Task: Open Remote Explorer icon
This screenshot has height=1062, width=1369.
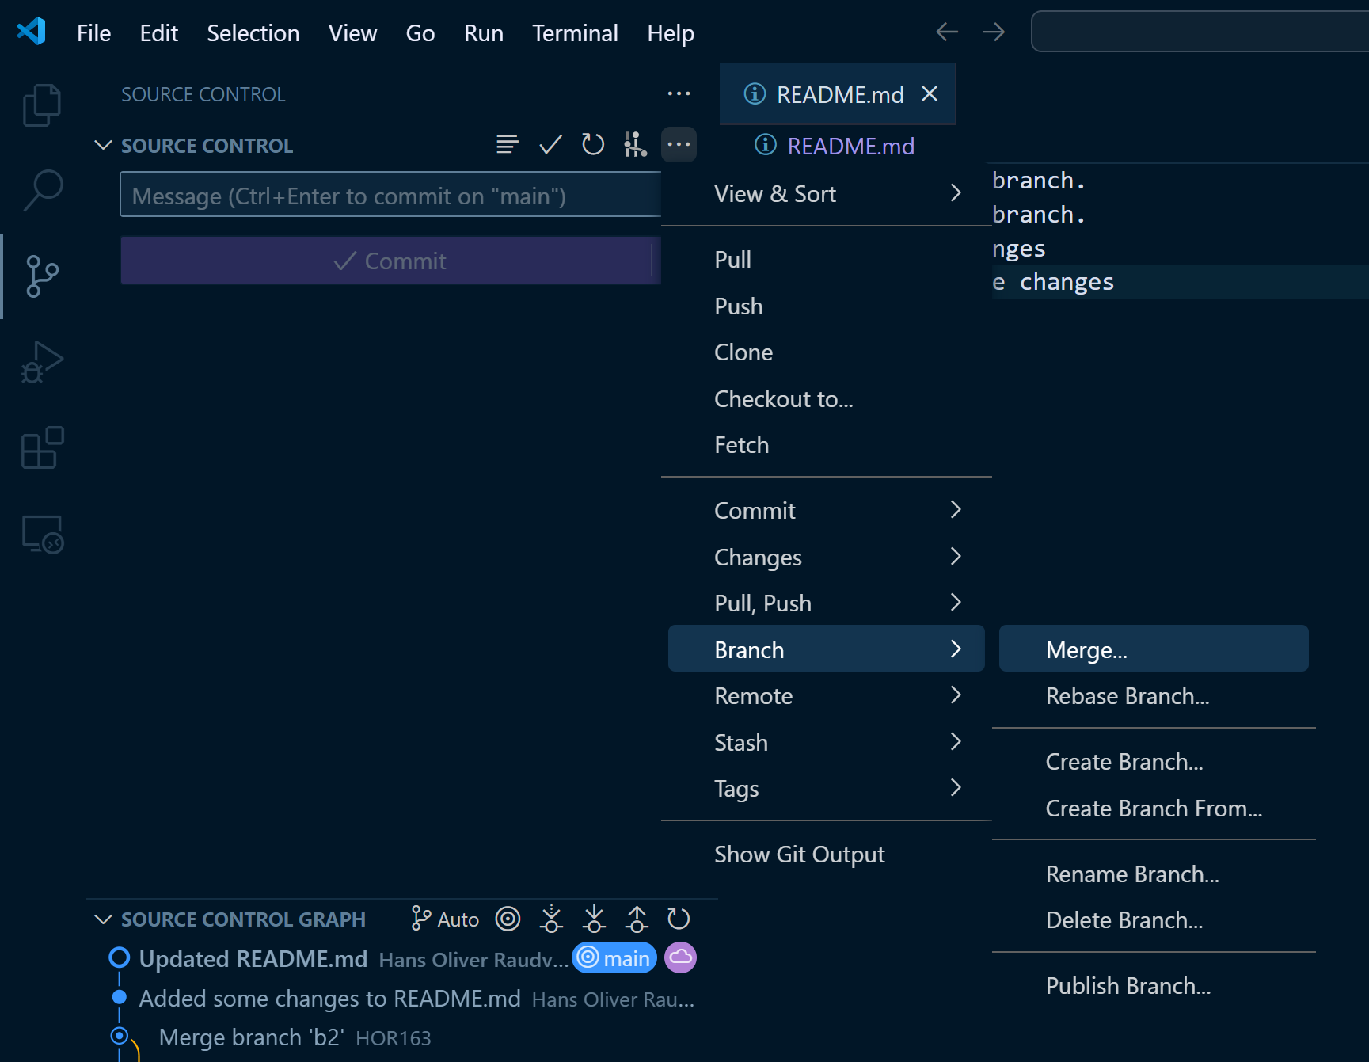Action: click(x=42, y=534)
